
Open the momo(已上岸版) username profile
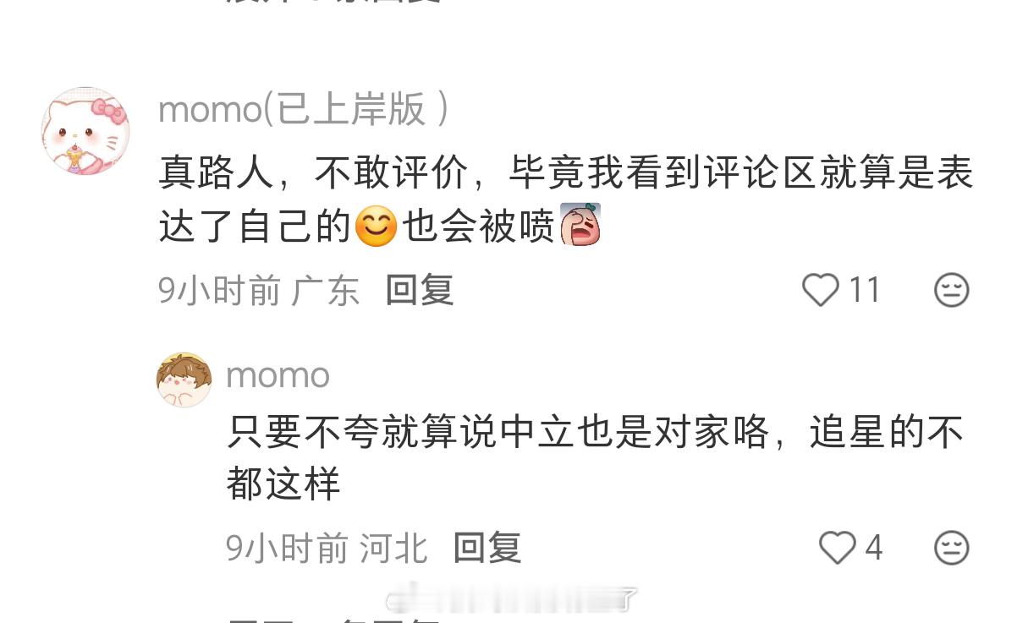click(x=303, y=110)
